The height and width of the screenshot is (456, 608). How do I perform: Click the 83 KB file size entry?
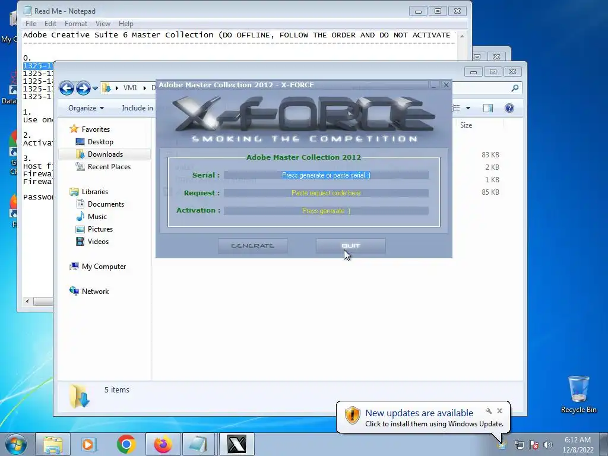pos(490,155)
